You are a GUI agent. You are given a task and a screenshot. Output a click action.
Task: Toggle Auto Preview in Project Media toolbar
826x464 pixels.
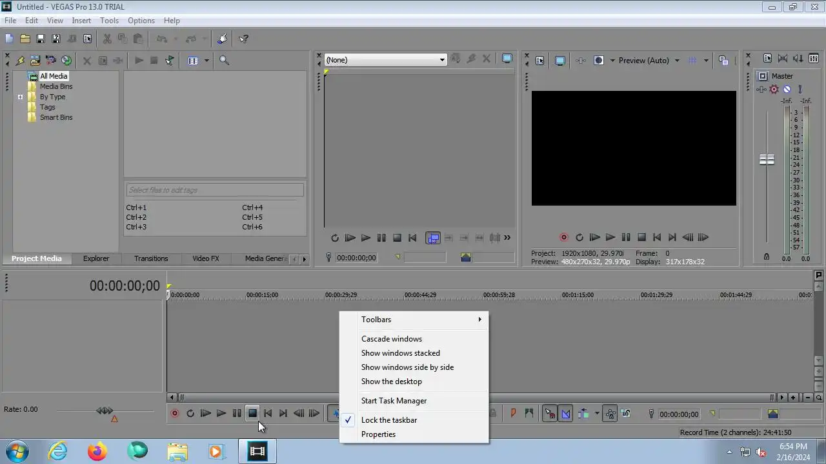pos(170,61)
